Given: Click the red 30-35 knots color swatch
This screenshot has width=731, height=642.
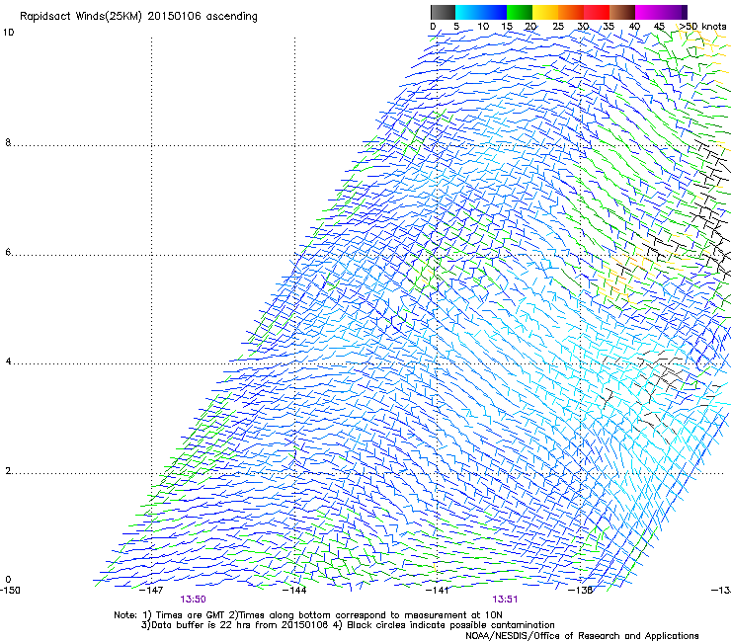Looking at the screenshot, I should pyautogui.click(x=597, y=12).
